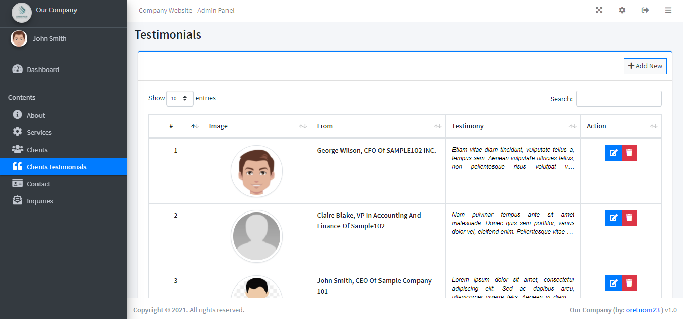Open the Clients section via its people icon
683x319 pixels.
click(19, 149)
